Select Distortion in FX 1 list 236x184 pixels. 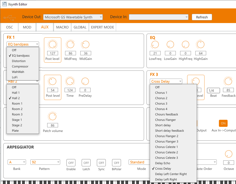[23, 61]
